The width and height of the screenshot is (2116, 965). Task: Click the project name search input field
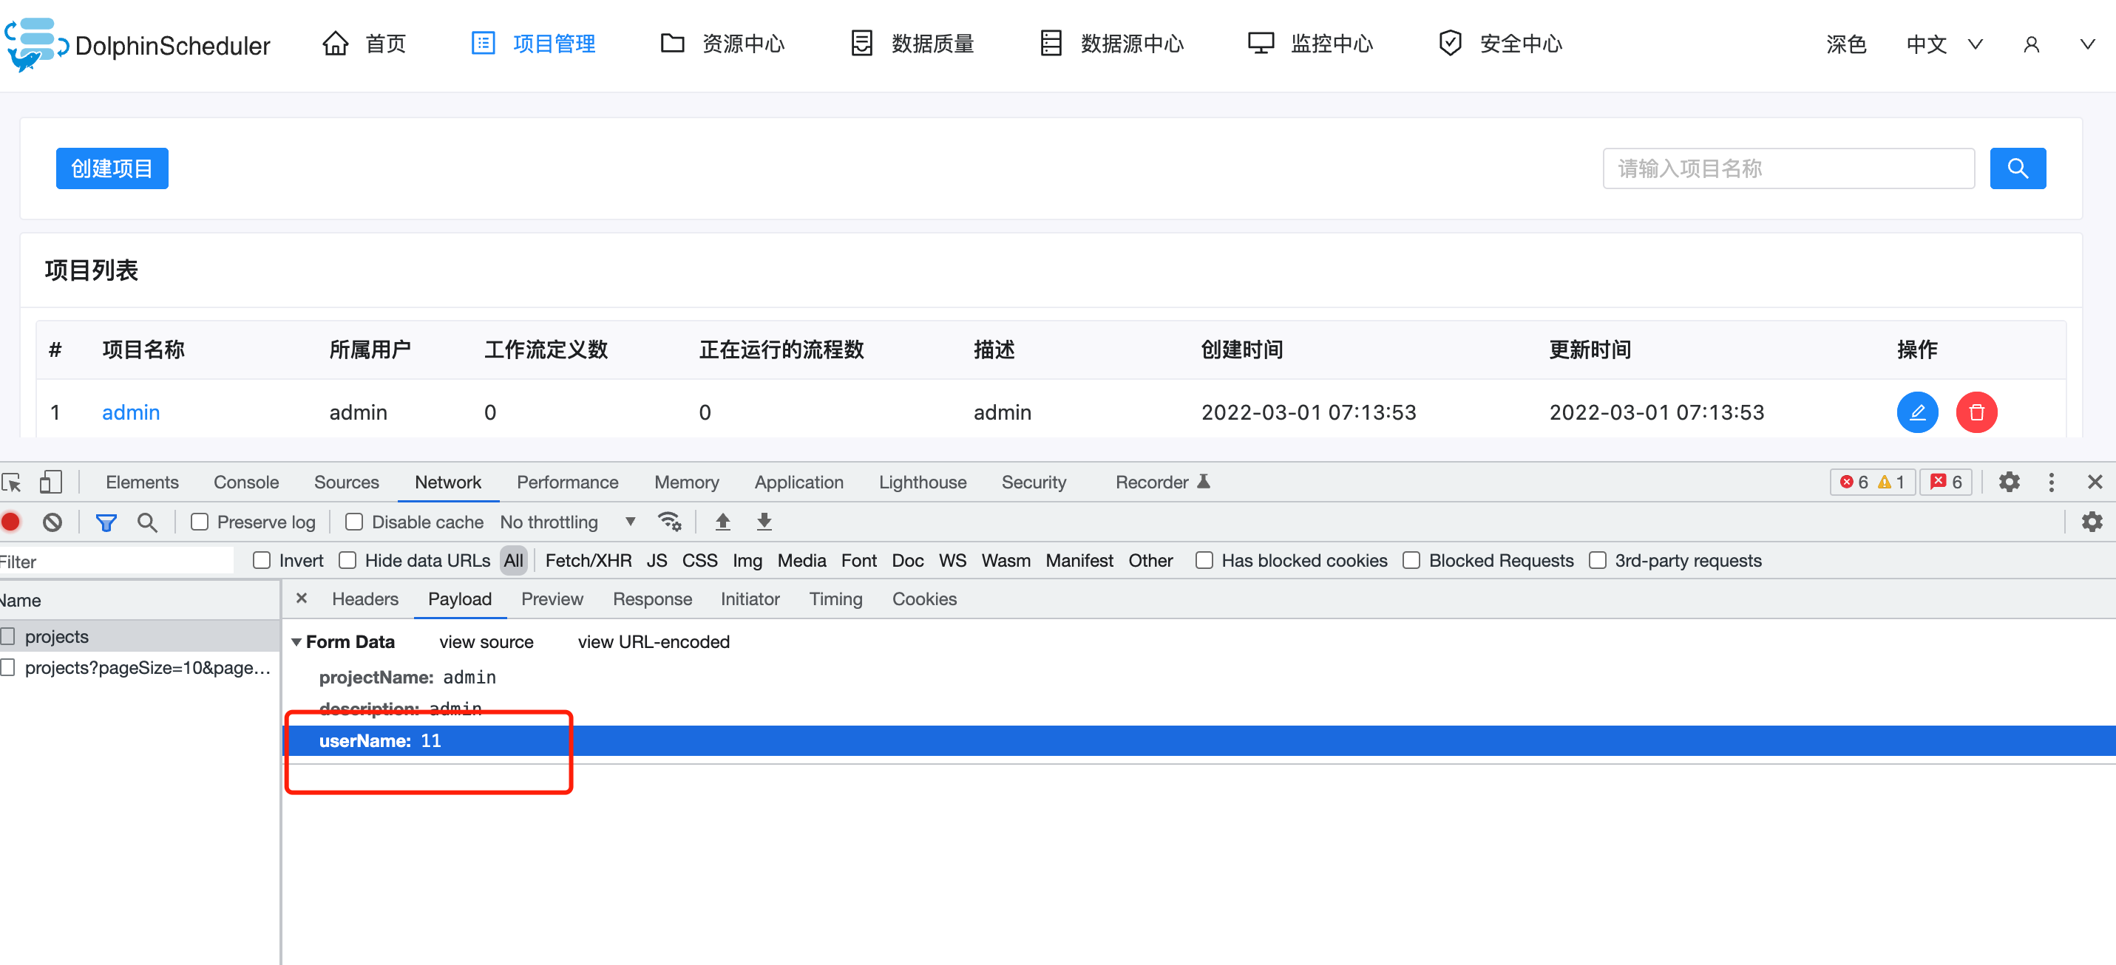1788,168
